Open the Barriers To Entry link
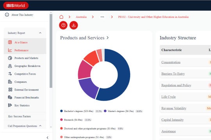211x140 pixels. pos(173,73)
